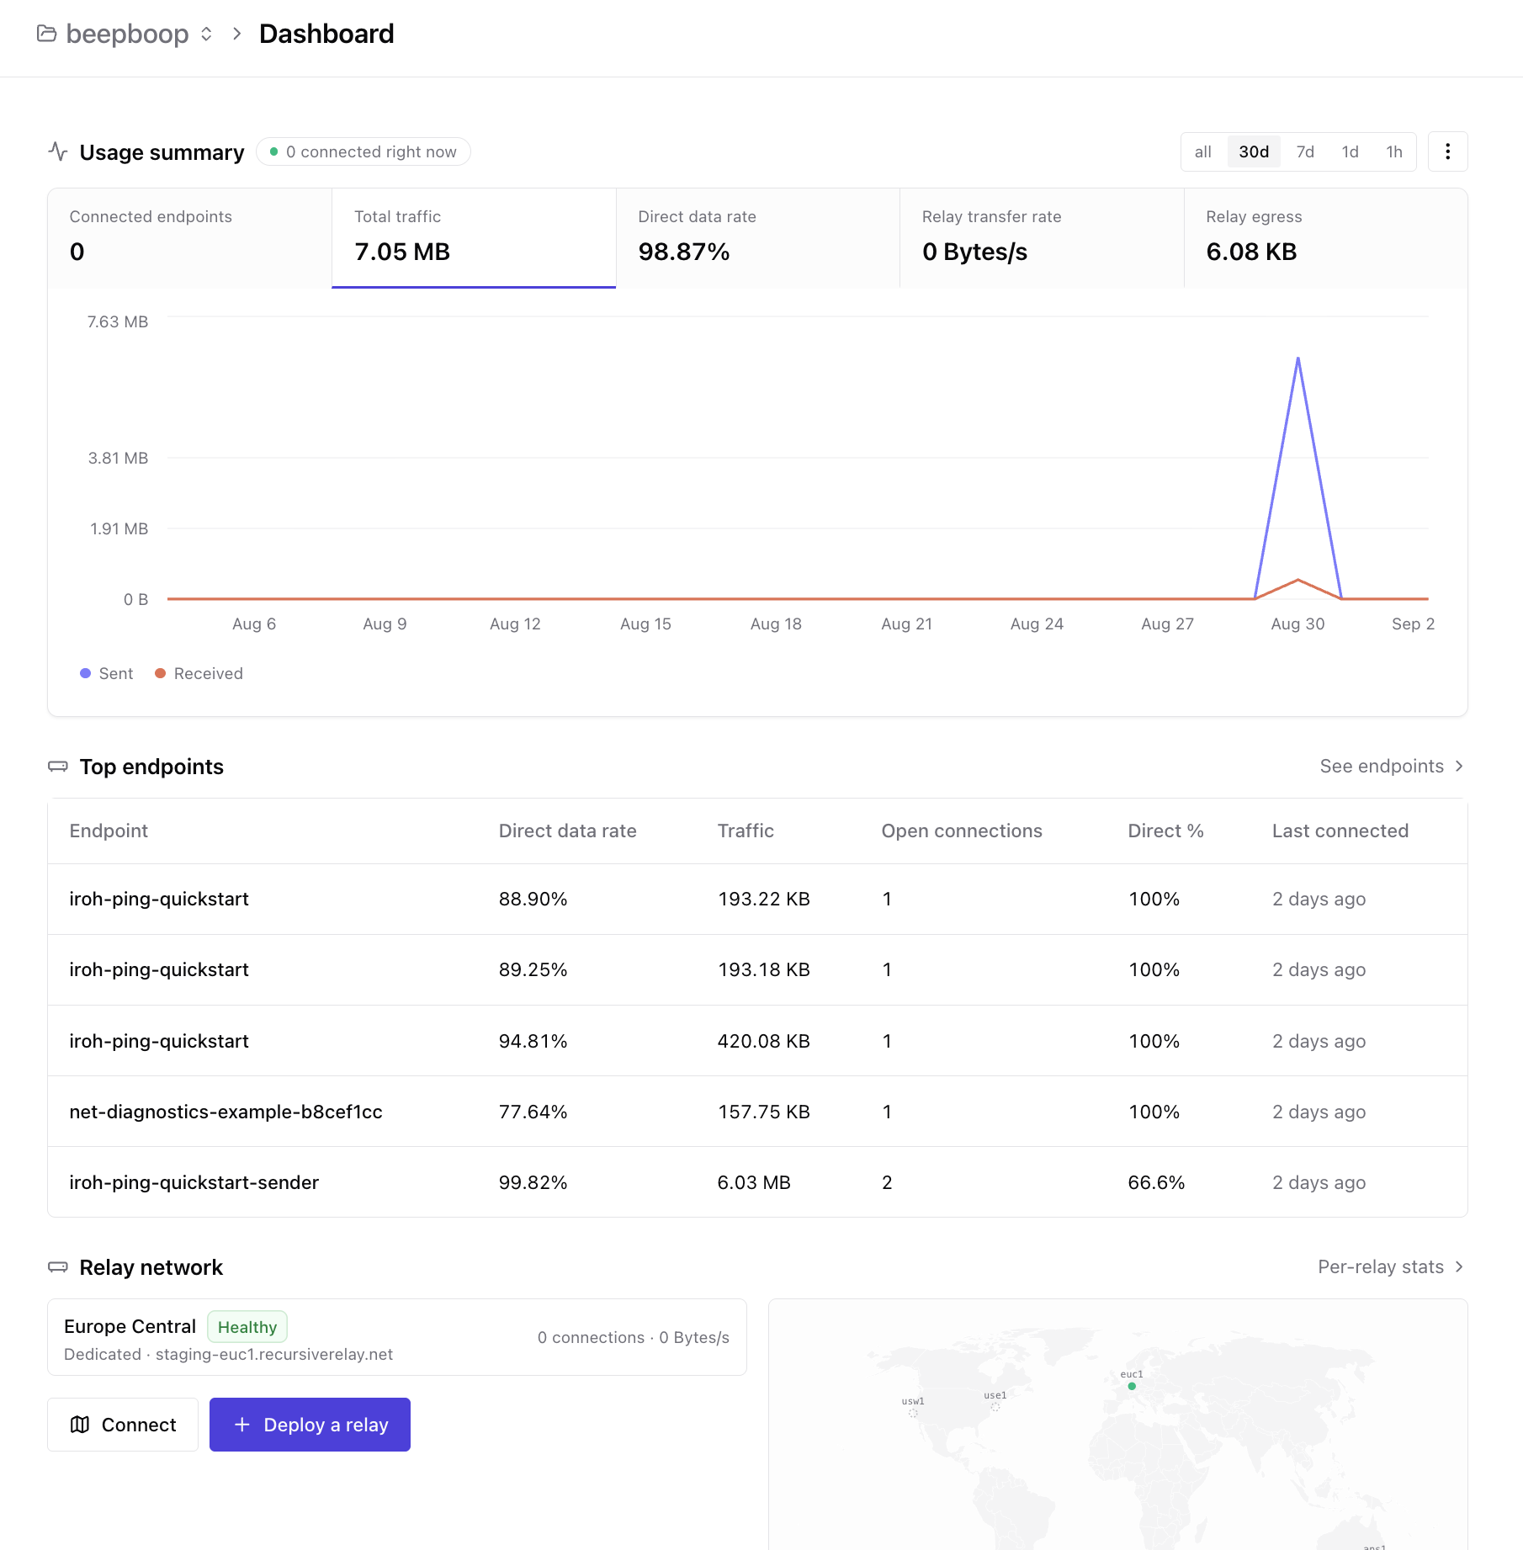This screenshot has height=1550, width=1523.
Task: Select the Relay egress metric card
Action: click(1326, 238)
